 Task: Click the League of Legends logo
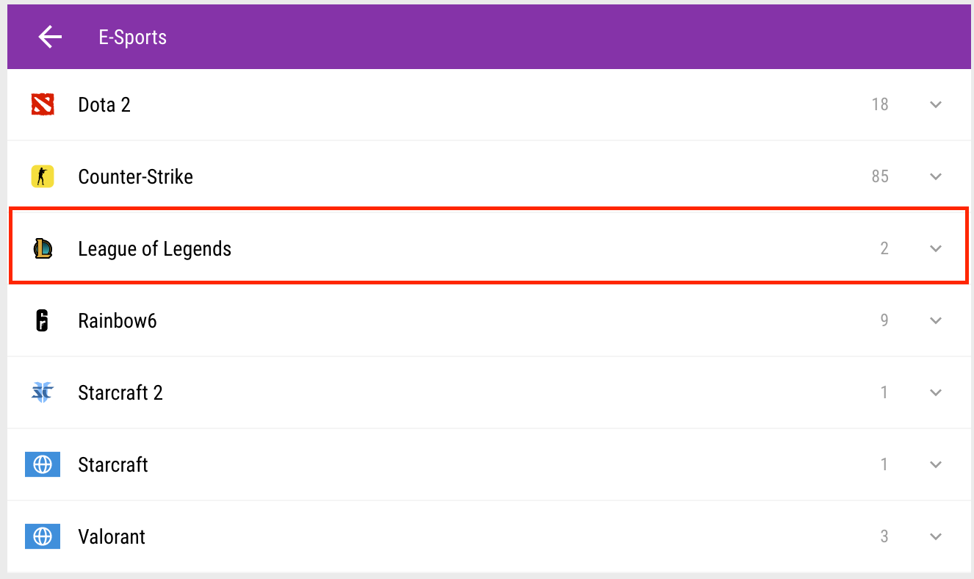click(43, 248)
